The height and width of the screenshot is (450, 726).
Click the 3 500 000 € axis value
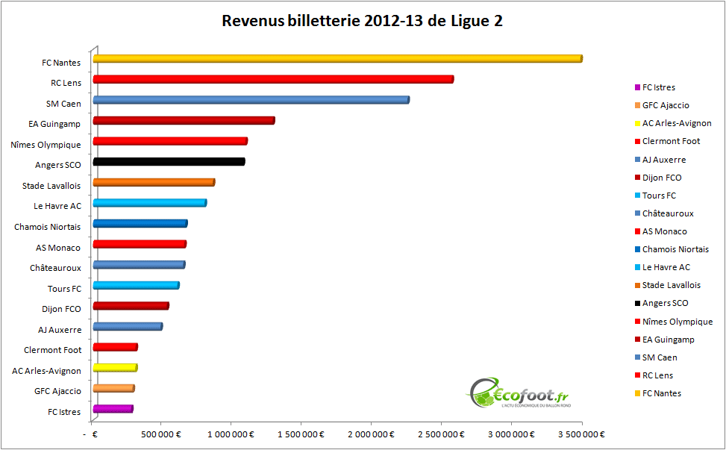click(x=581, y=435)
